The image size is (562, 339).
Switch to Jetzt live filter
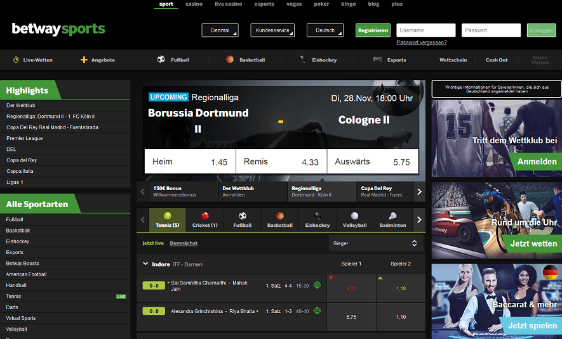(153, 243)
